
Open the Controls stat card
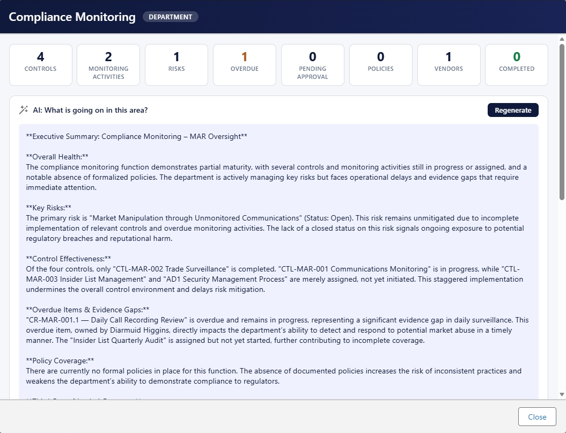41,65
